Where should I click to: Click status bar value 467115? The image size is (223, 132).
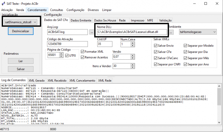pos(5,129)
